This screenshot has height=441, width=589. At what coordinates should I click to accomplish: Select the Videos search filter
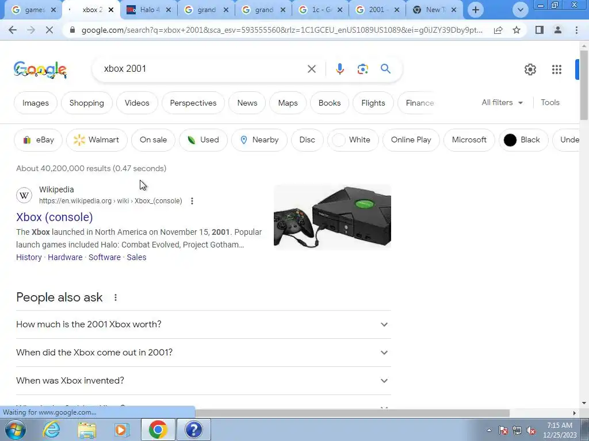pyautogui.click(x=137, y=103)
